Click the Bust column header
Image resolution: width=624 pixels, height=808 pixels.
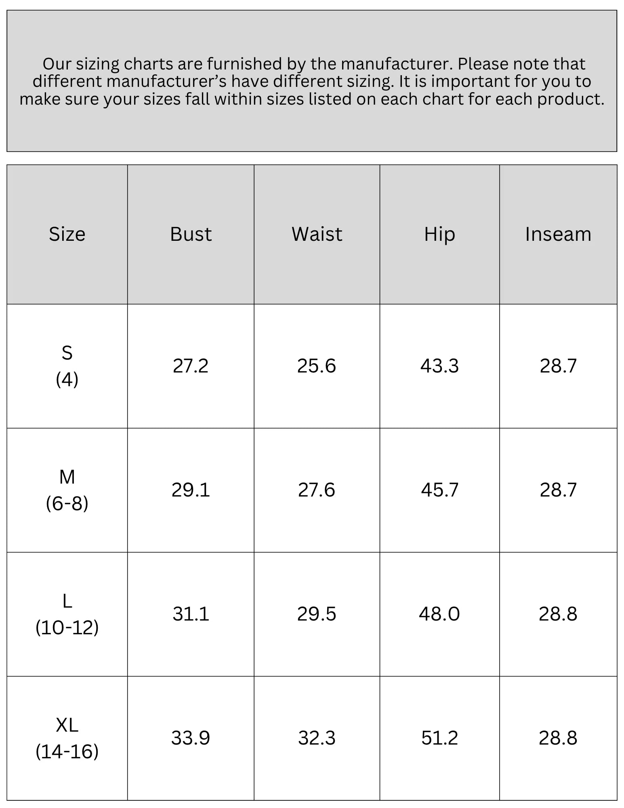pos(191,234)
